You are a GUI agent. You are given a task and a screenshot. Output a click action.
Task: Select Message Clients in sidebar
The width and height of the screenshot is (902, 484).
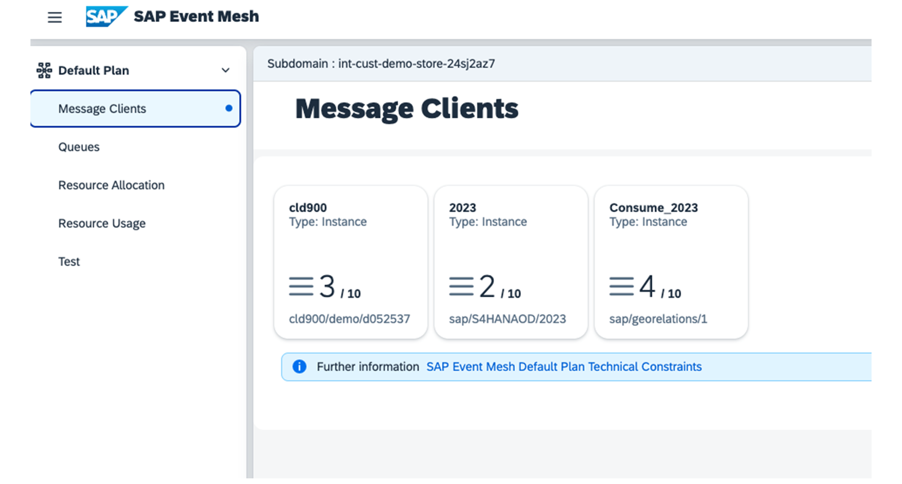coord(135,109)
